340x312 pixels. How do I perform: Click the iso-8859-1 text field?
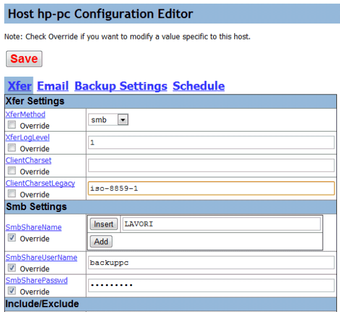coord(211,188)
